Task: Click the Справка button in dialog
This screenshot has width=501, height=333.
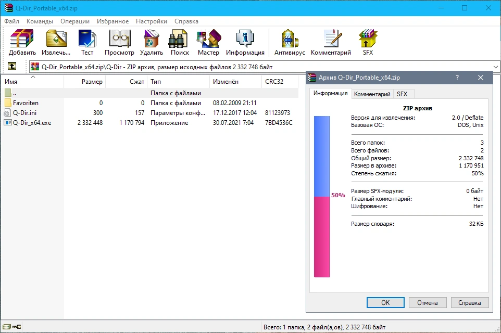Action: pyautogui.click(x=470, y=303)
